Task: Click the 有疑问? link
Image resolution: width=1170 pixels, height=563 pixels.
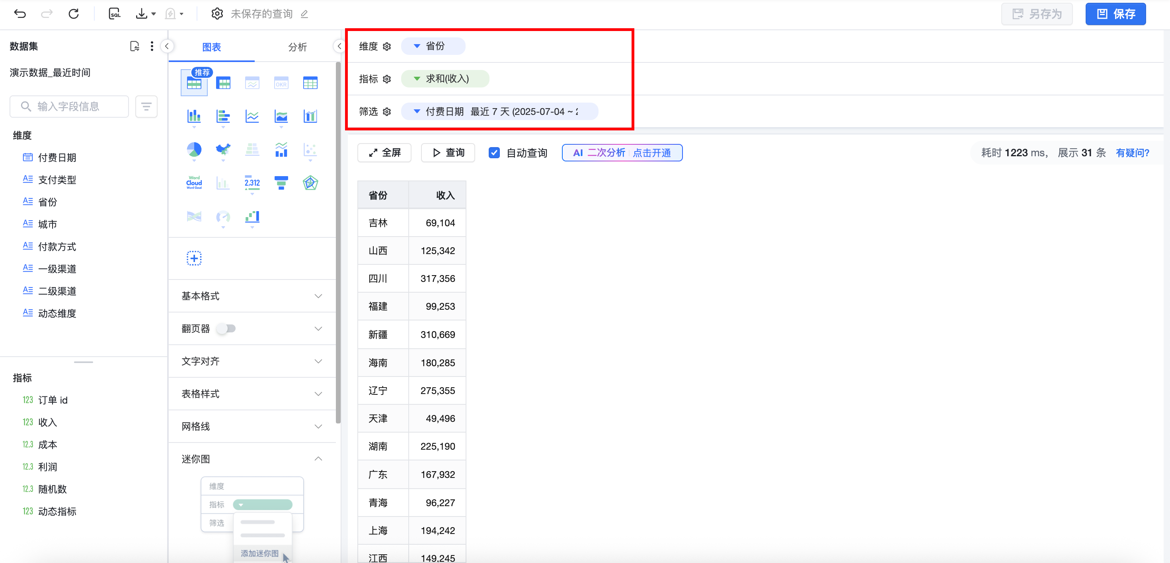Action: 1132,153
